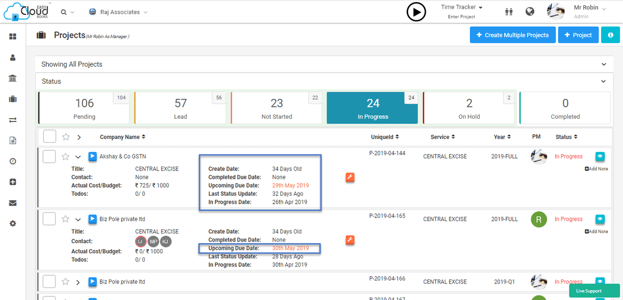Select the Contacts person icon in sidebar
The image size is (623, 300).
pos(13,58)
